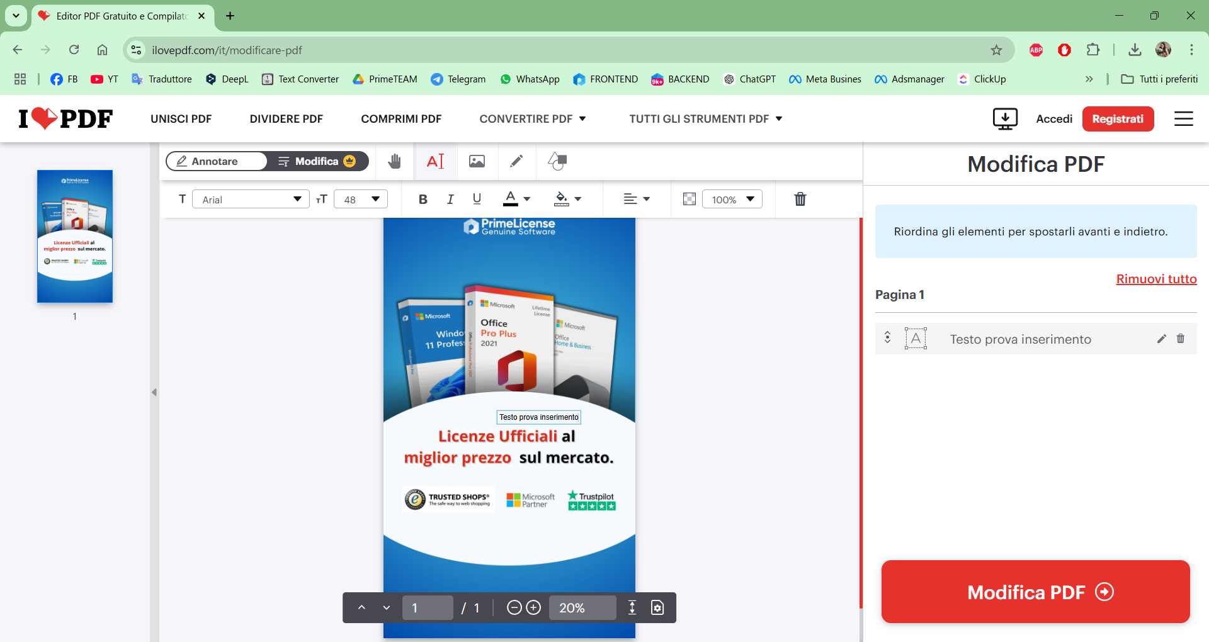Open the 100% opacity dropdown

pyautogui.click(x=732, y=199)
